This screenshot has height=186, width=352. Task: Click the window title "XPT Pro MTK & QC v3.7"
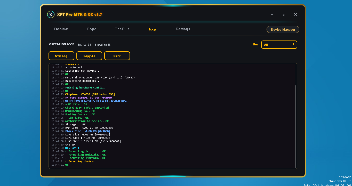click(x=79, y=15)
